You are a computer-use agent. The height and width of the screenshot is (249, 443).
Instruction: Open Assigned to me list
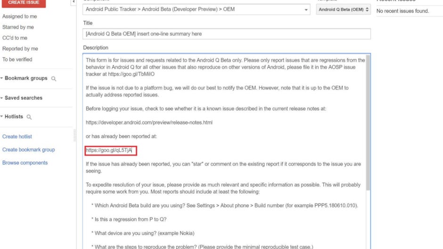(19, 16)
